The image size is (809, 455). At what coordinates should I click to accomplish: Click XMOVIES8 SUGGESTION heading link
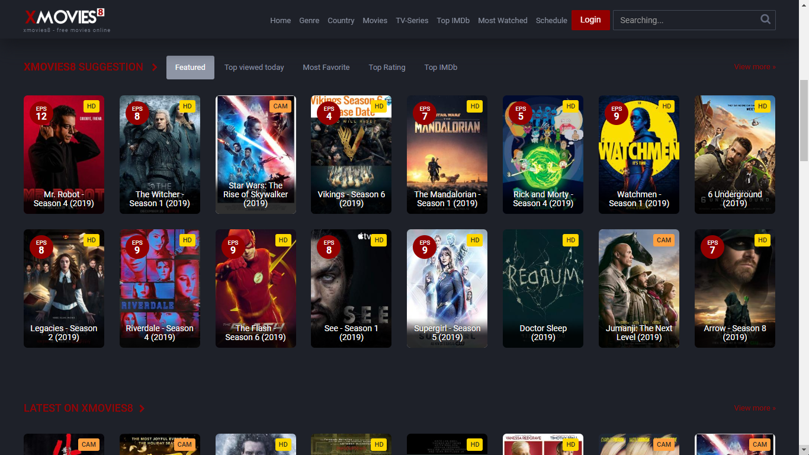point(84,67)
